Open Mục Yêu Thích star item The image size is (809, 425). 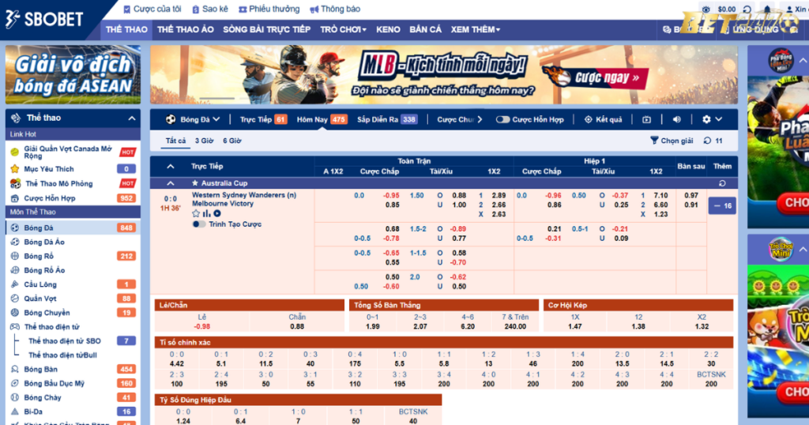[x=73, y=169]
